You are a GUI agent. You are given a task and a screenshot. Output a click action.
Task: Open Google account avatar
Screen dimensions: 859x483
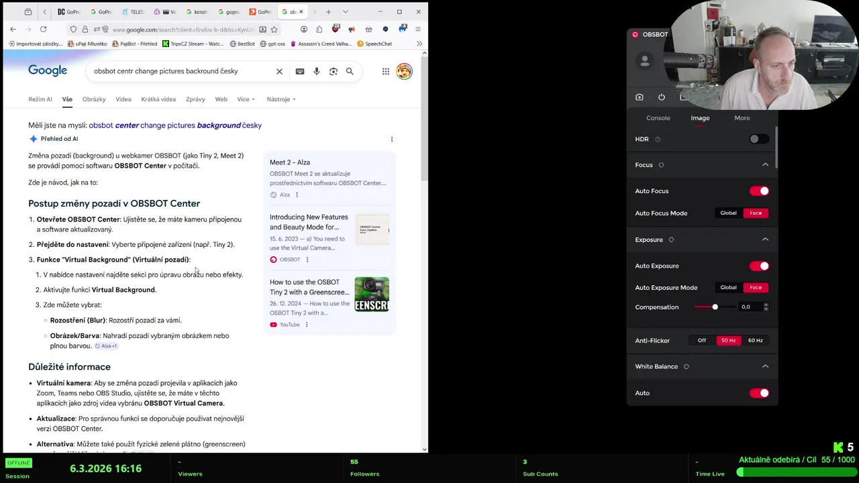click(404, 71)
